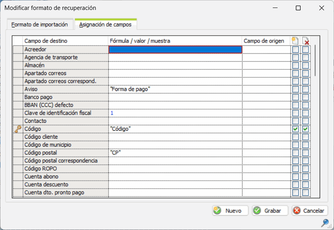Click the key icon beside the Código row
The height and width of the screenshot is (230, 334).
click(x=18, y=129)
